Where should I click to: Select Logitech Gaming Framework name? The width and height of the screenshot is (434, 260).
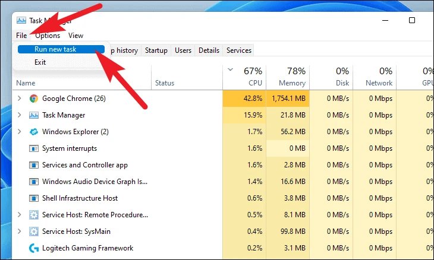[x=88, y=248]
